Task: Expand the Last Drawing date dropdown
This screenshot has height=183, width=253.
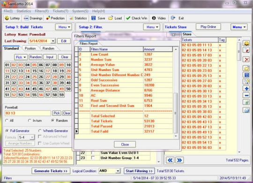Action: (53, 41)
